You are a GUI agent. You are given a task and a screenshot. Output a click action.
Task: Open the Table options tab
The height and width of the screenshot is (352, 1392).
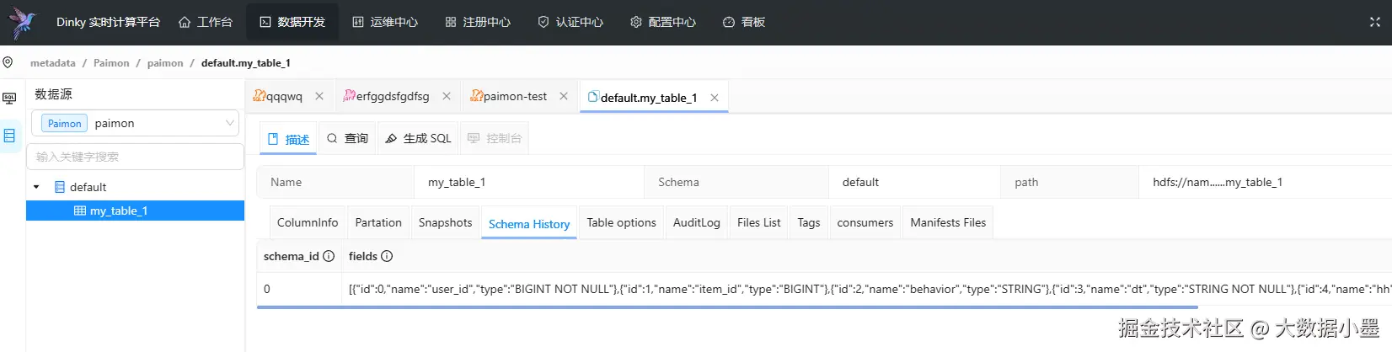tap(621, 223)
